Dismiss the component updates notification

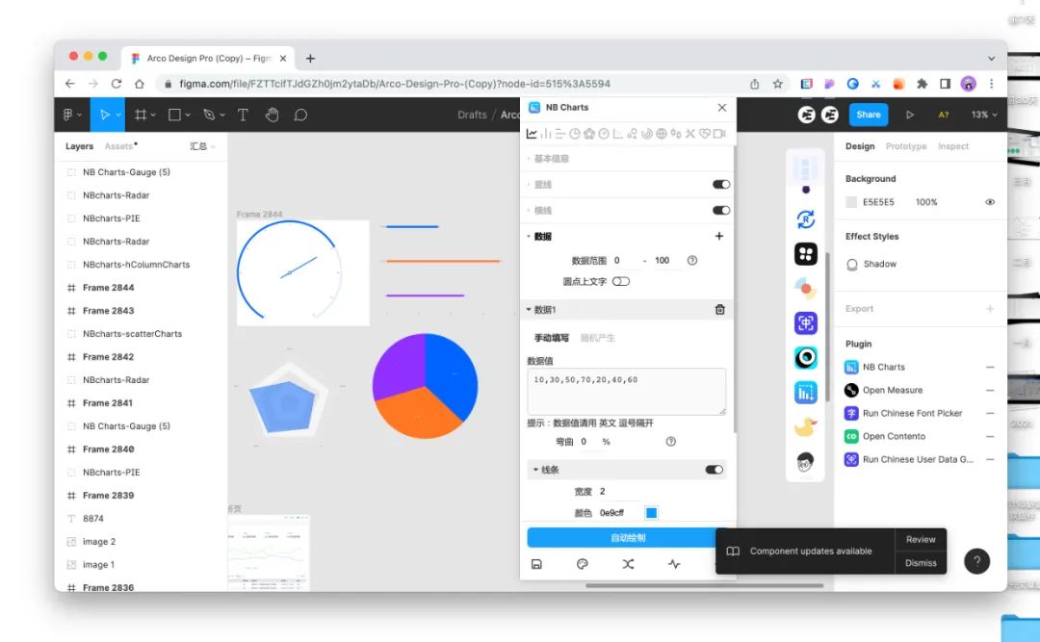pyautogui.click(x=921, y=563)
